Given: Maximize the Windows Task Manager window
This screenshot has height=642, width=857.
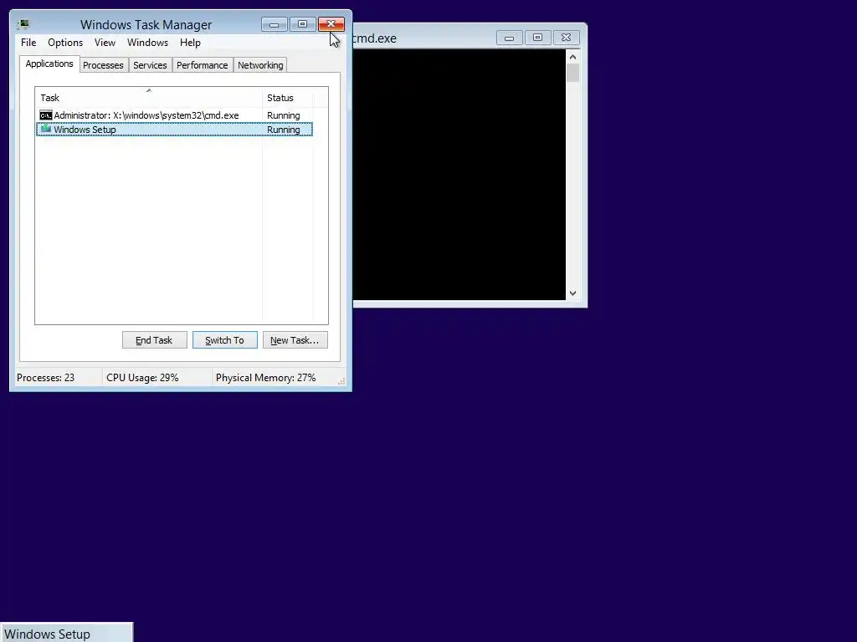Looking at the screenshot, I should (x=302, y=24).
